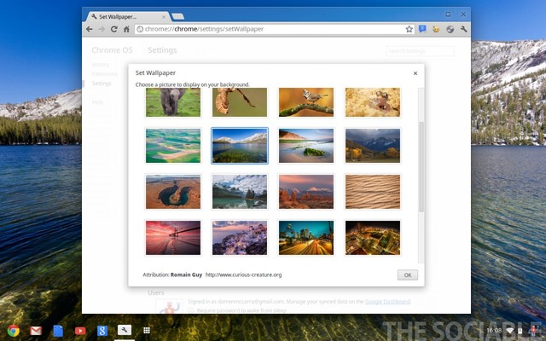Screen dimensions: 546x341
Task: Open Google Search from the shelf
Action: (x=102, y=331)
